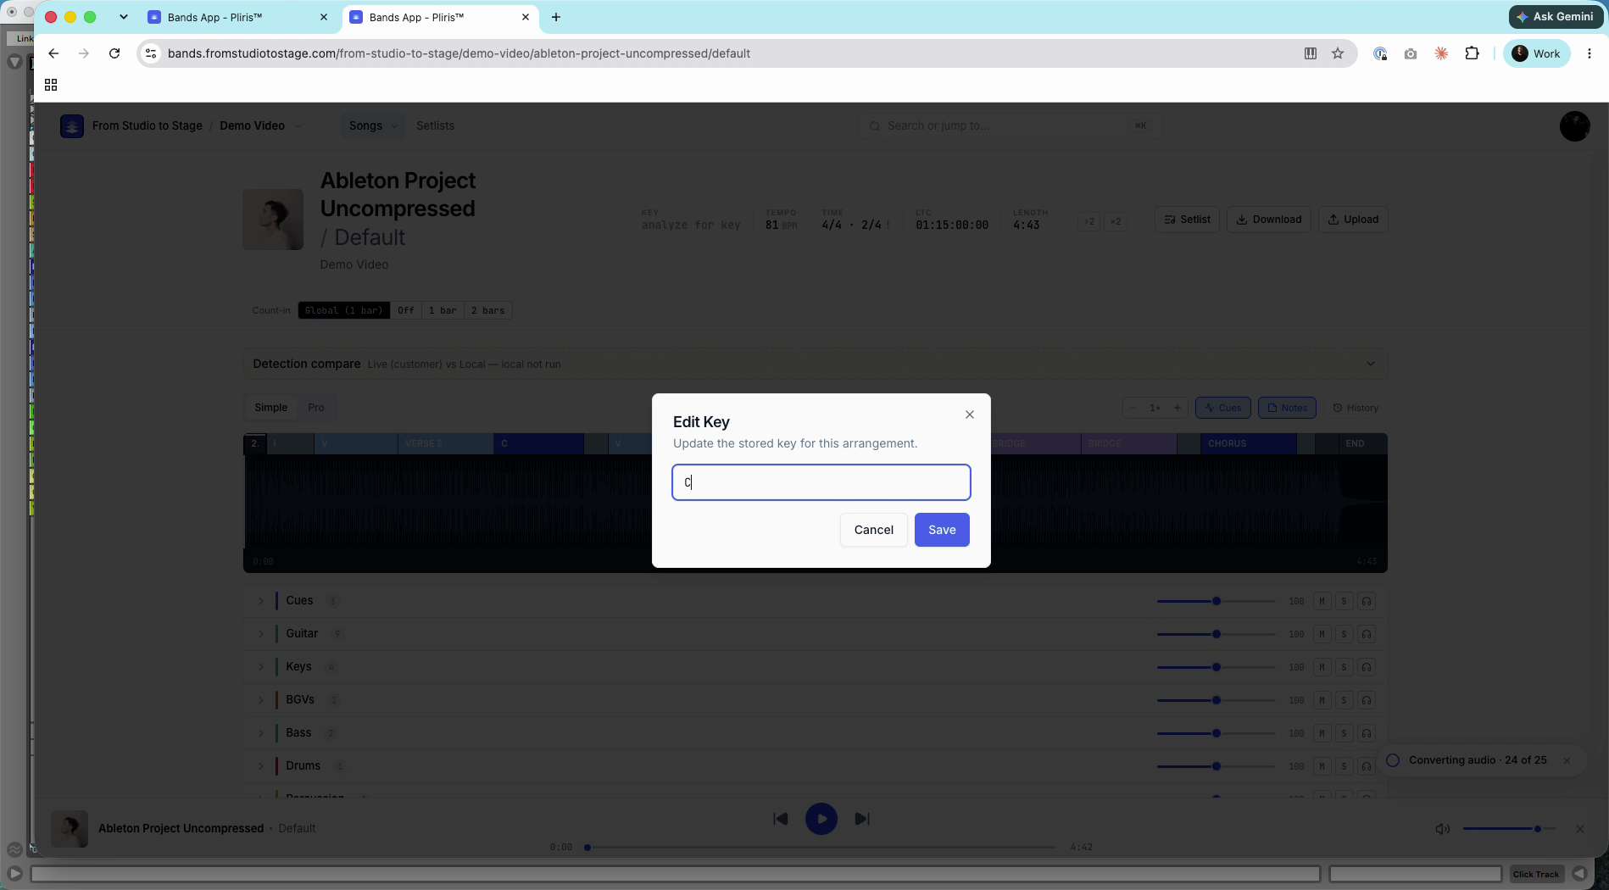Download the arrangement
The width and height of the screenshot is (1609, 890).
click(x=1269, y=220)
